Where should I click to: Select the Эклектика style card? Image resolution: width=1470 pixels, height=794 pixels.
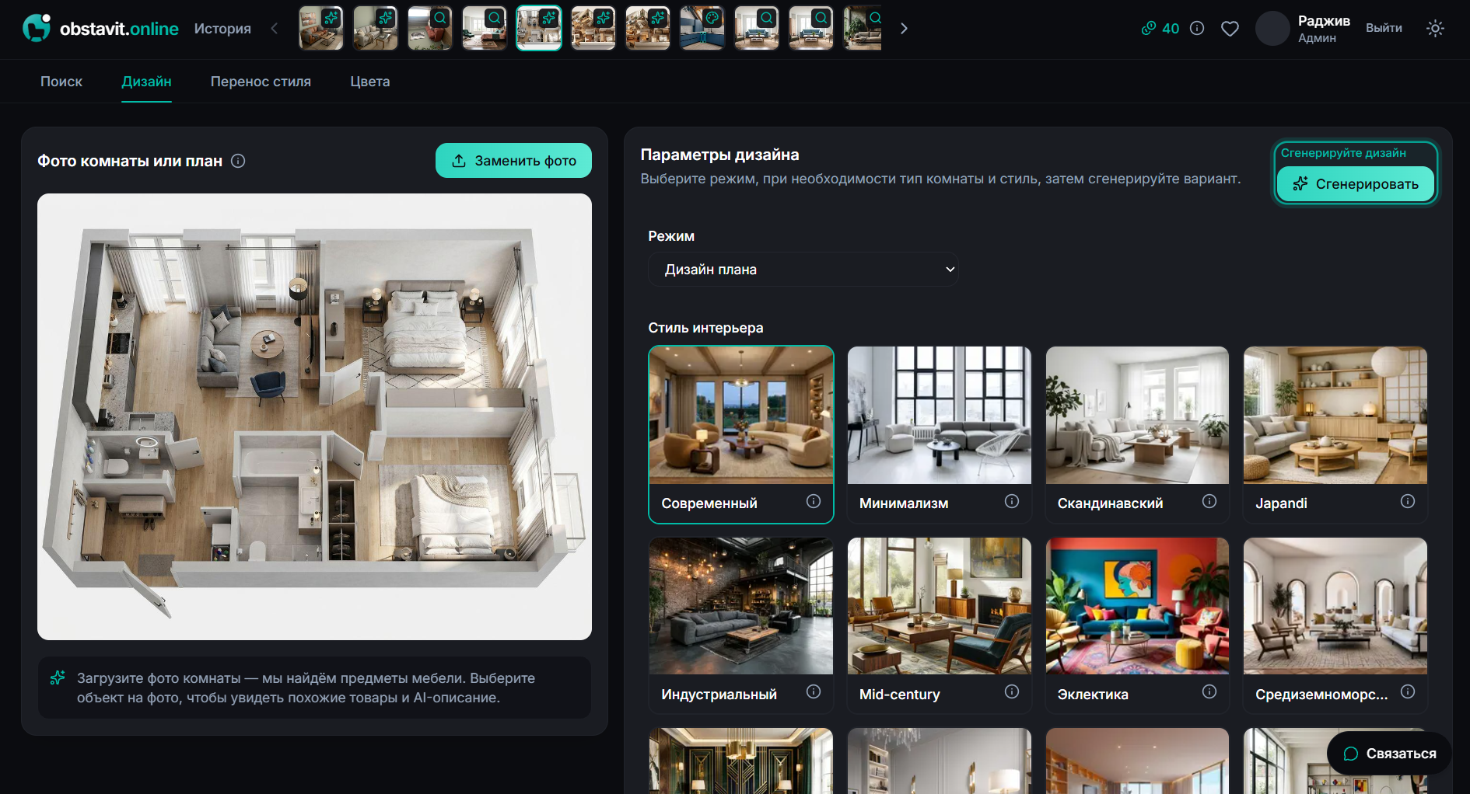1137,625
